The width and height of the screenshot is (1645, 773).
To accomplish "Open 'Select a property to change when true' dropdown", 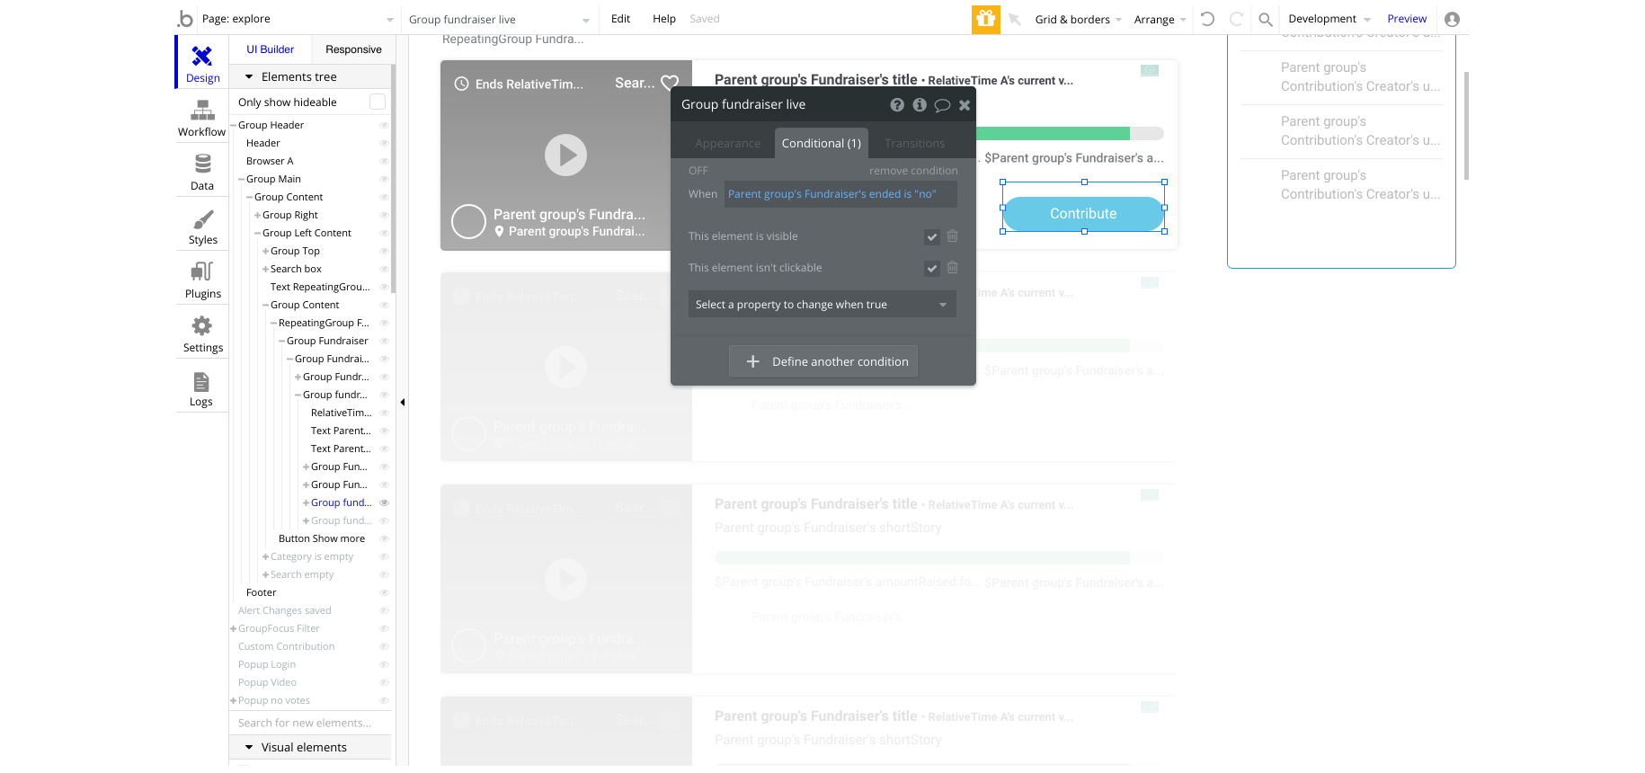I will [x=822, y=305].
